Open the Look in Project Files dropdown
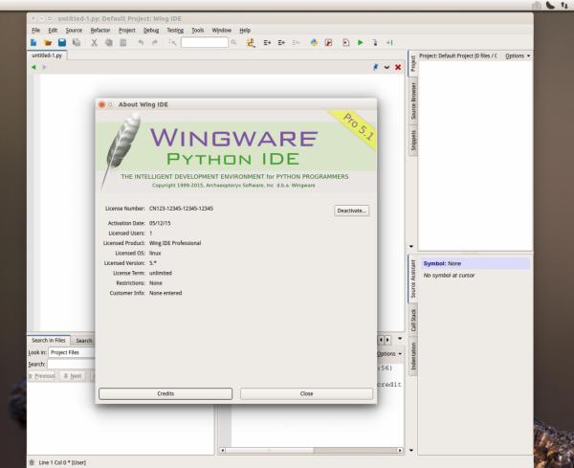The height and width of the screenshot is (468, 574). point(72,352)
